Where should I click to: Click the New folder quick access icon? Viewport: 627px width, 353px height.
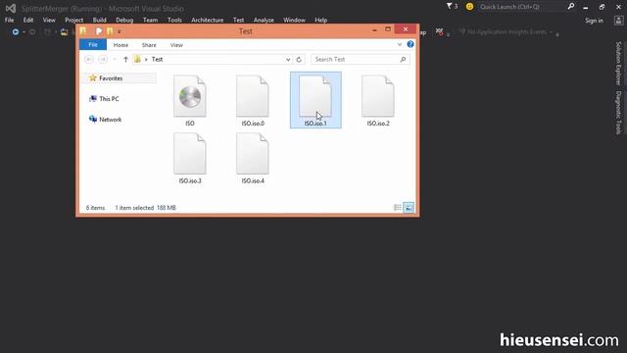(x=110, y=31)
